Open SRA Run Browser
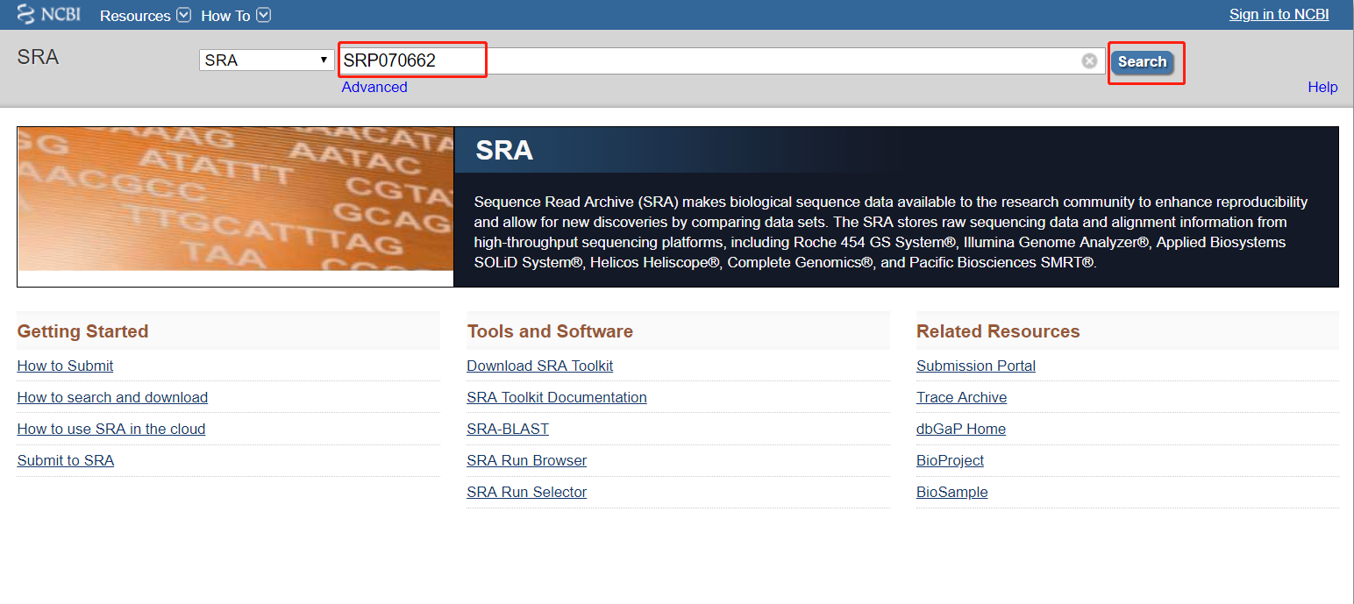This screenshot has width=1354, height=604. coord(526,460)
